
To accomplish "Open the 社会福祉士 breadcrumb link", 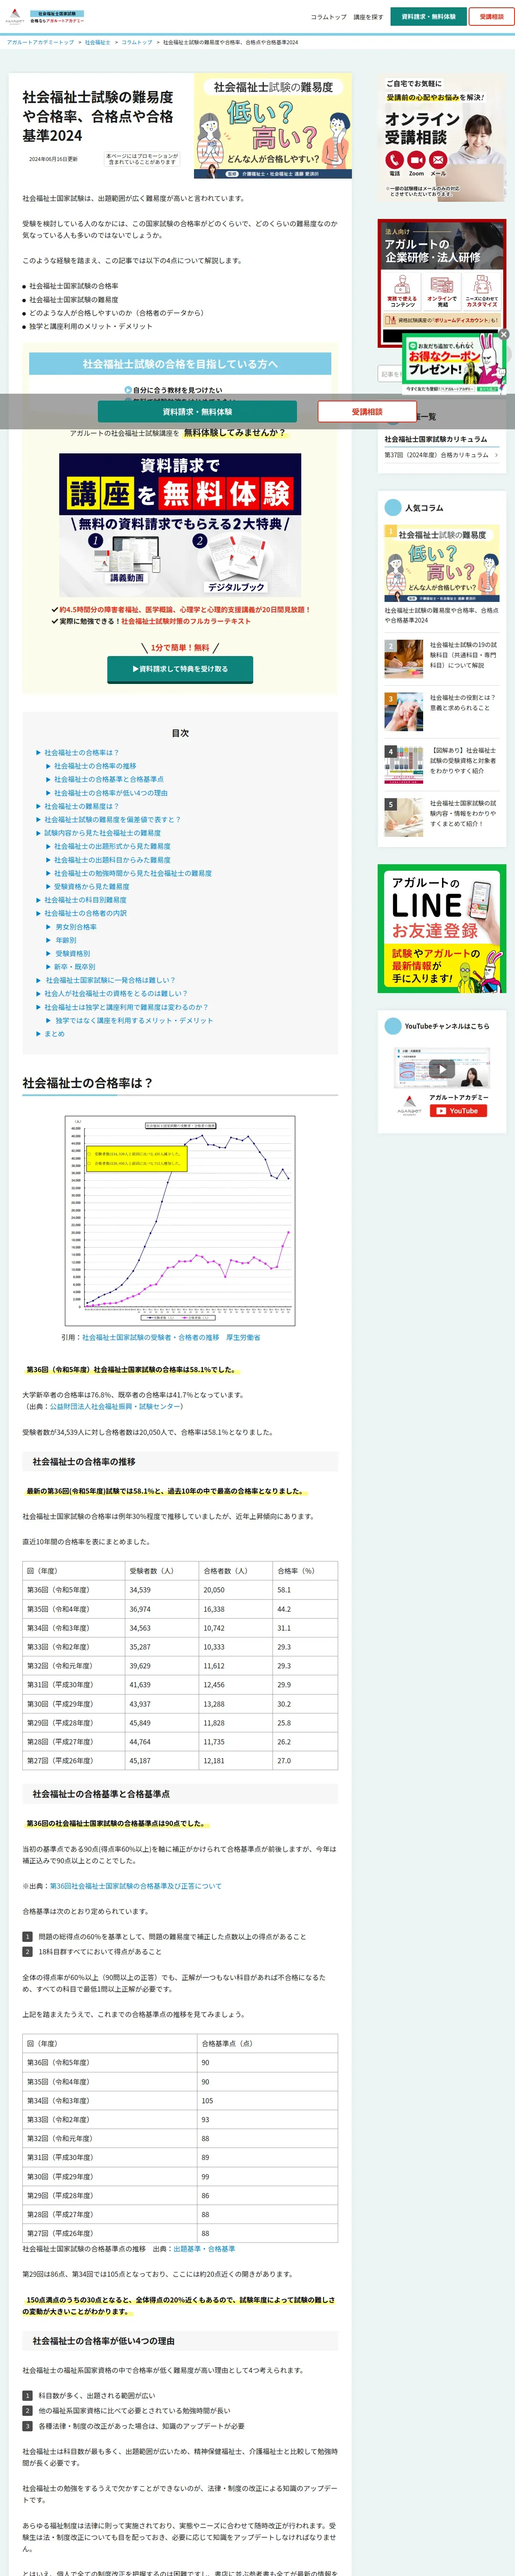I will point(98,42).
